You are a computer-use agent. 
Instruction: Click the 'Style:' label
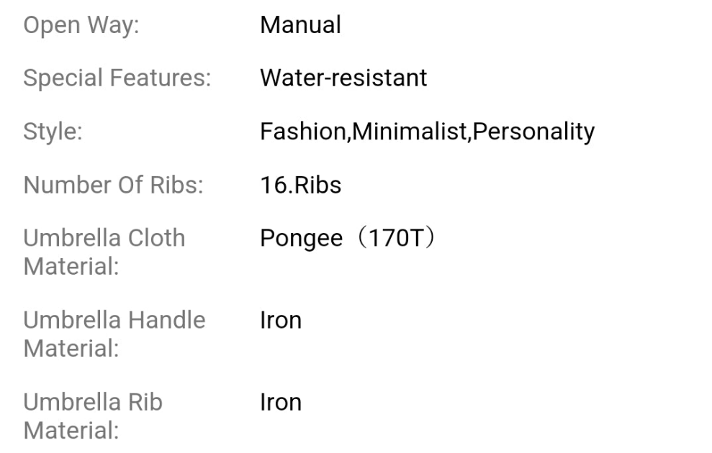tap(53, 132)
